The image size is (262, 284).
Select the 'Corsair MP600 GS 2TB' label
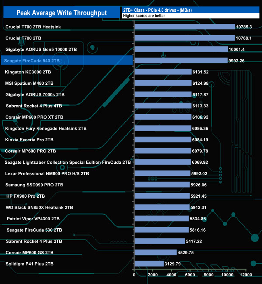tap(29, 253)
